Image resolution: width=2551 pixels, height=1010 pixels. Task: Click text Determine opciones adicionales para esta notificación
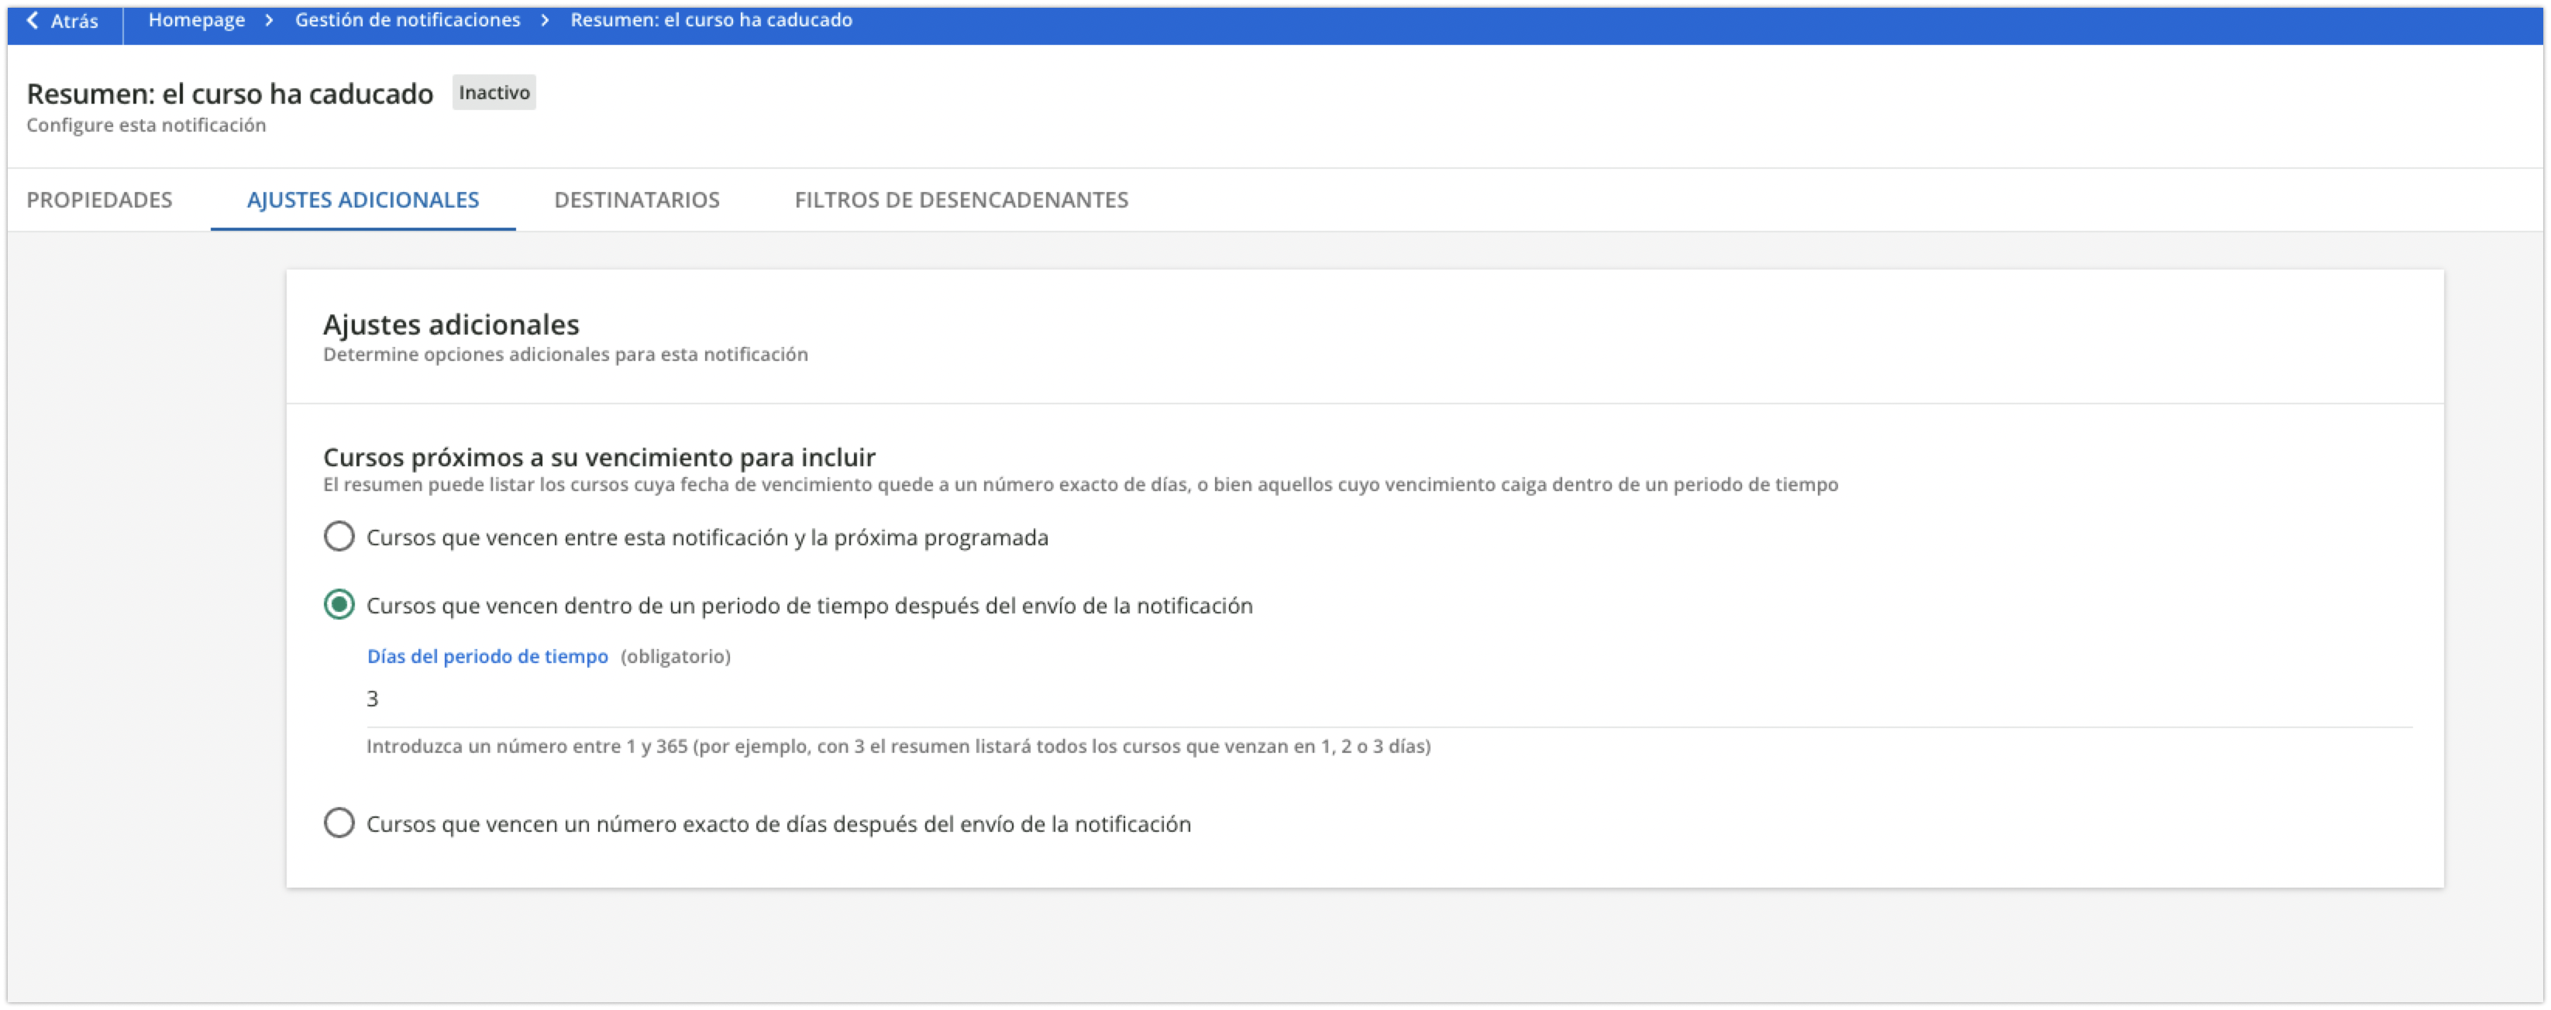click(x=564, y=355)
